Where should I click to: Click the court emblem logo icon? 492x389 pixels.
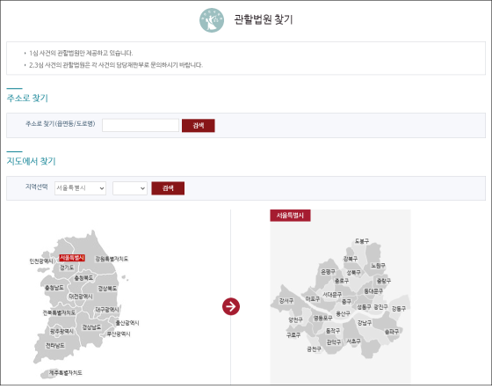(x=212, y=20)
